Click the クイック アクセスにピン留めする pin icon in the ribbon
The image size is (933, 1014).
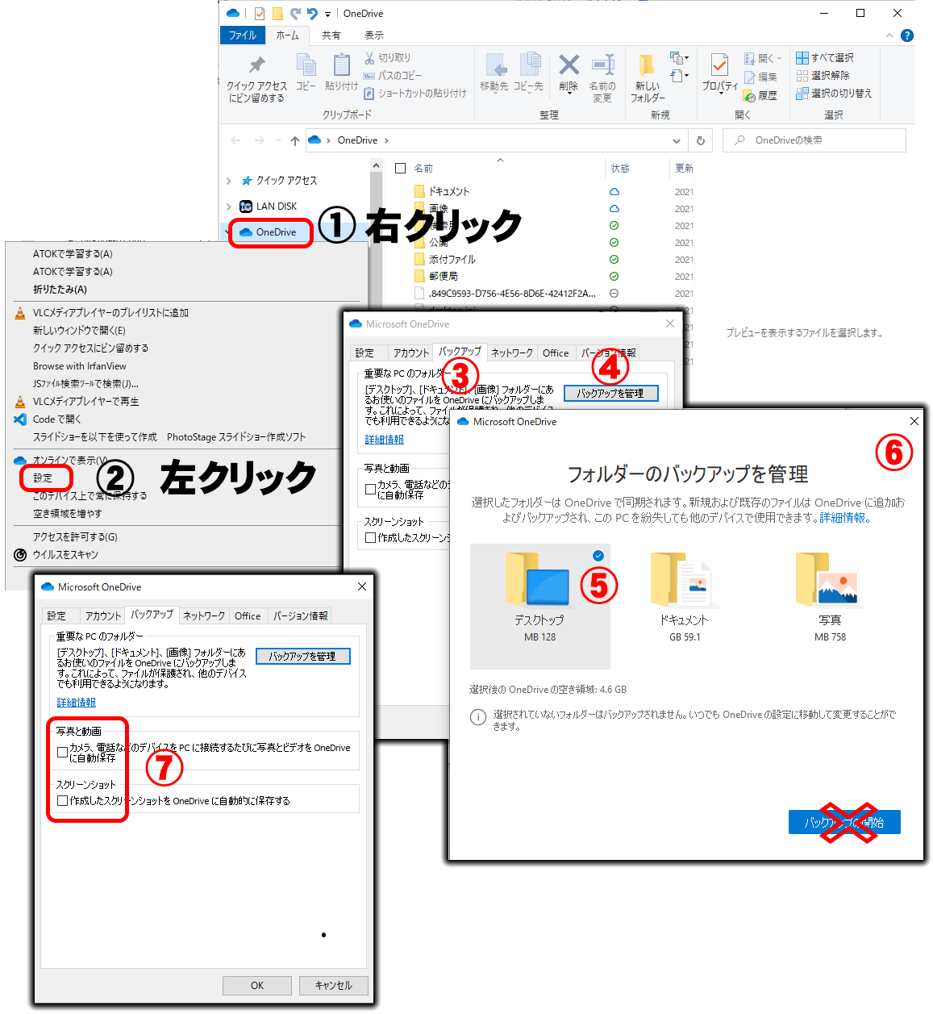pos(256,65)
